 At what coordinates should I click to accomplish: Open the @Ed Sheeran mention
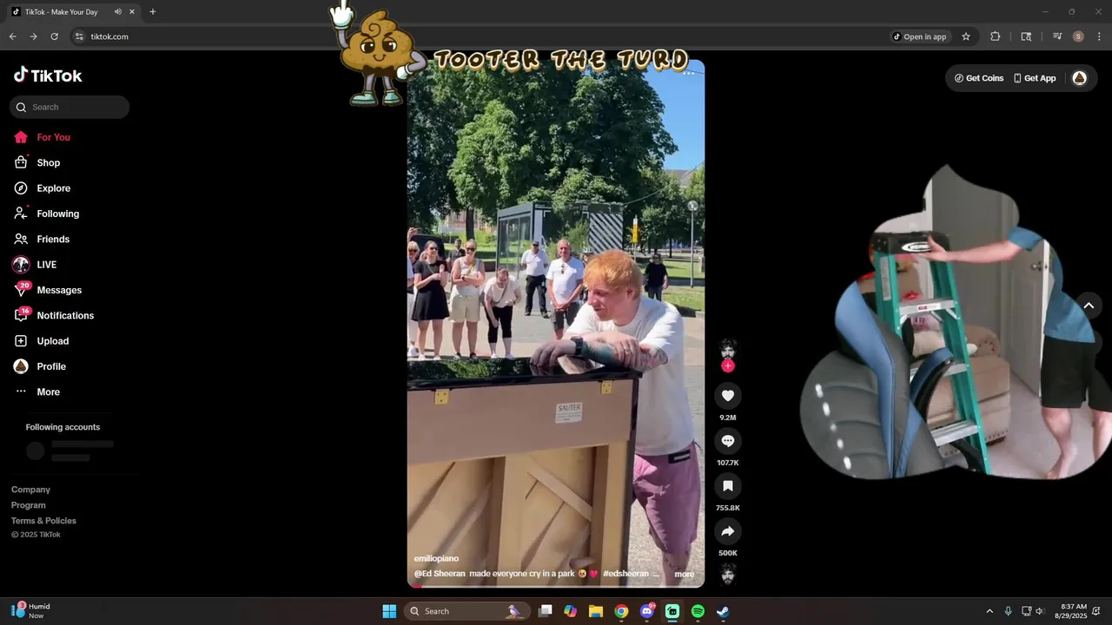(x=439, y=574)
